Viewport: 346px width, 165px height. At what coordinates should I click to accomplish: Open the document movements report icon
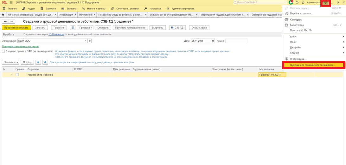click(x=73, y=28)
